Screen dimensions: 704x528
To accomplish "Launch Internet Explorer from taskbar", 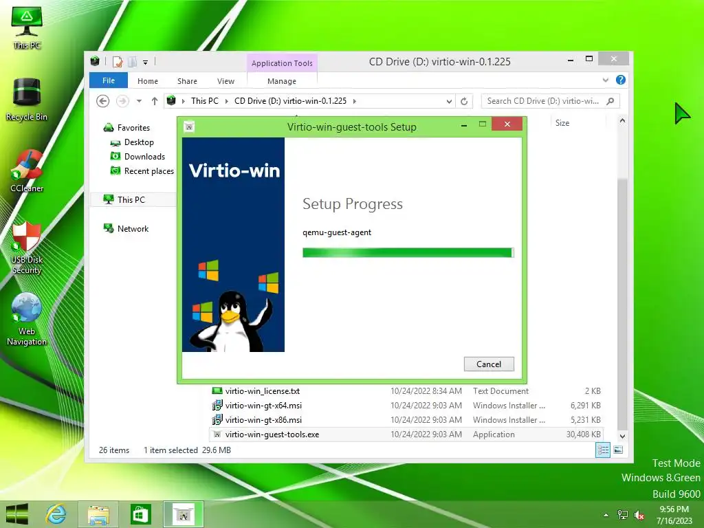I will click(56, 514).
